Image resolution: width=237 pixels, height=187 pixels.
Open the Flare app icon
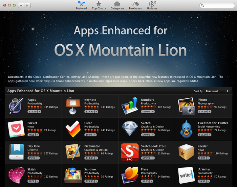click(130, 175)
